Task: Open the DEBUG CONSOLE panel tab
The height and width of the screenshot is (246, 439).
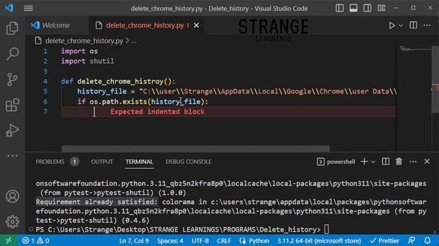Action: tap(189, 162)
